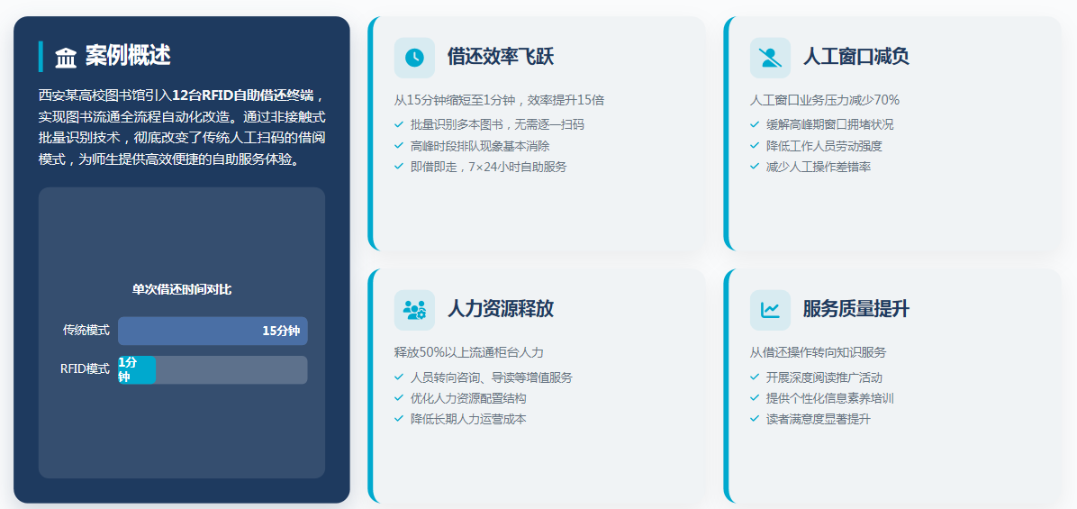
Task: Click the 15分钟 traditional mode bar
Action: [213, 331]
